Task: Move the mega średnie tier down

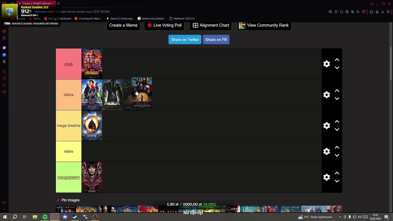Action: click(x=337, y=130)
